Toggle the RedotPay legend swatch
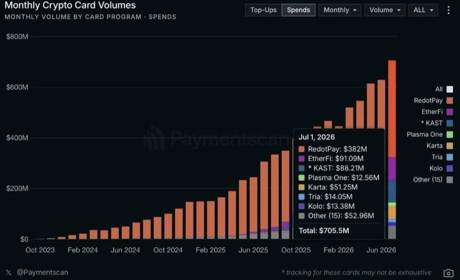This screenshot has height=280, width=460. point(450,100)
